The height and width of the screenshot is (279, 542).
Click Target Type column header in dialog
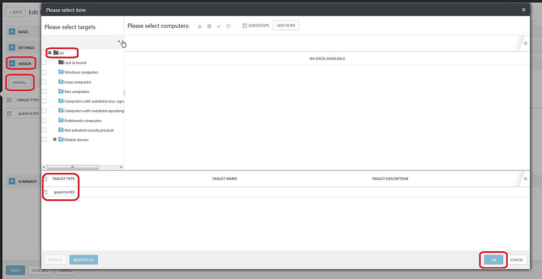point(63,179)
